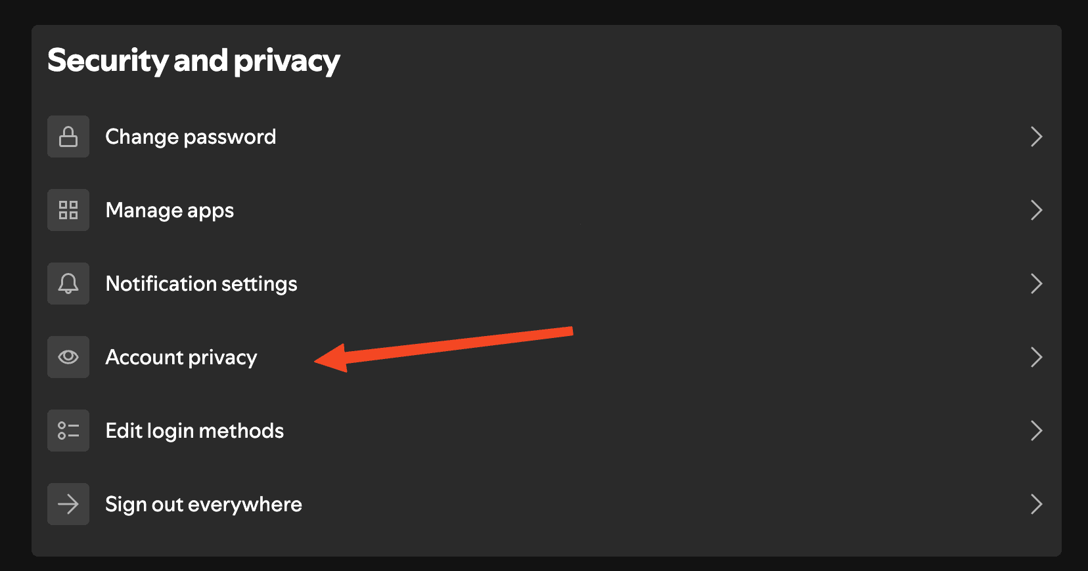
Task: Select the grid icon for Manage apps
Action: tap(68, 210)
